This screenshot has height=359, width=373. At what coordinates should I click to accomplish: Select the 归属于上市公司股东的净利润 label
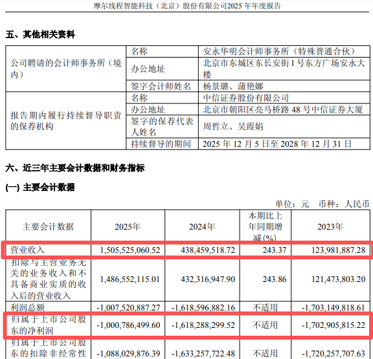coord(49,325)
